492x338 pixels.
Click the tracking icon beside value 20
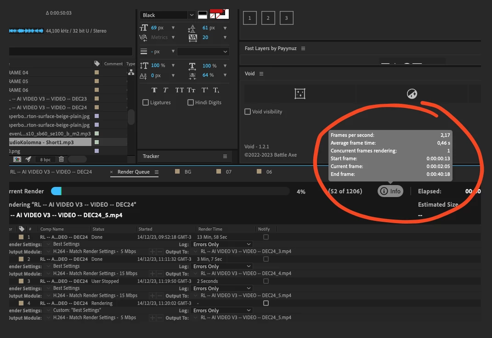(x=192, y=38)
